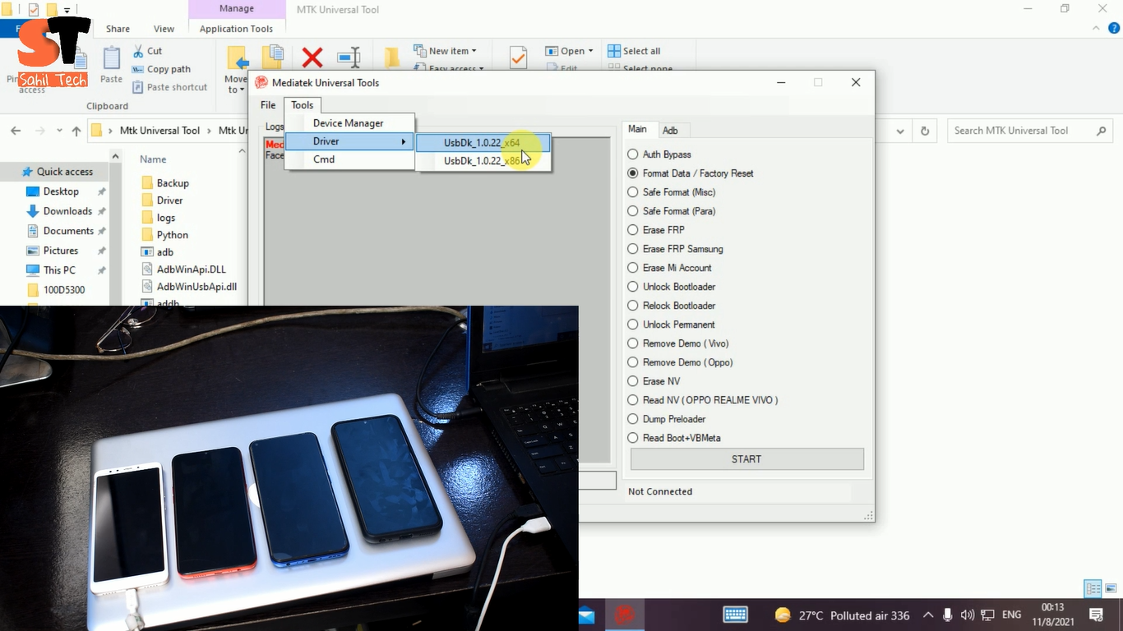This screenshot has height=631, width=1123.
Task: Open the View ribbon tab in Explorer
Action: 164,29
